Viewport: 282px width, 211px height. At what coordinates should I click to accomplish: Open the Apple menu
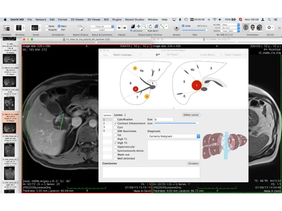click(5, 20)
